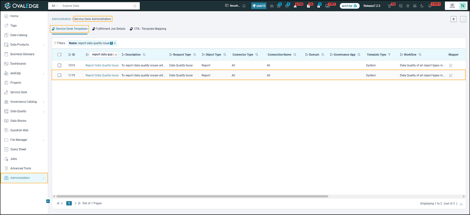
Task: Open the grid apps icon beside plus
Action: point(463,19)
